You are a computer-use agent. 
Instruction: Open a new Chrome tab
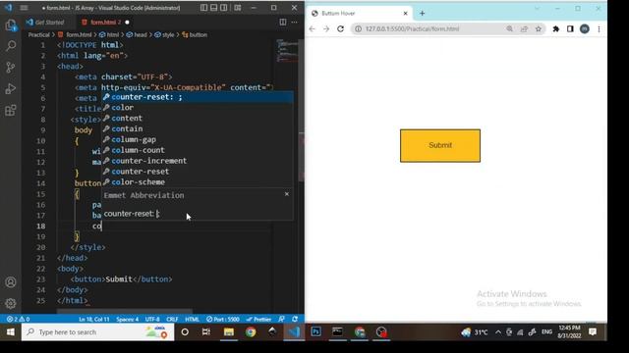(x=422, y=13)
